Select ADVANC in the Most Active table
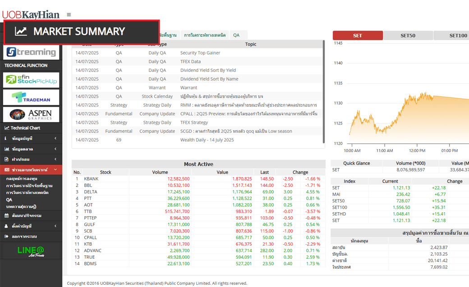This screenshot has height=287, width=469. [x=92, y=251]
